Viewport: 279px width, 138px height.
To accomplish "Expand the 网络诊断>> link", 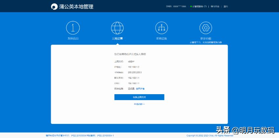I will click(x=139, y=104).
